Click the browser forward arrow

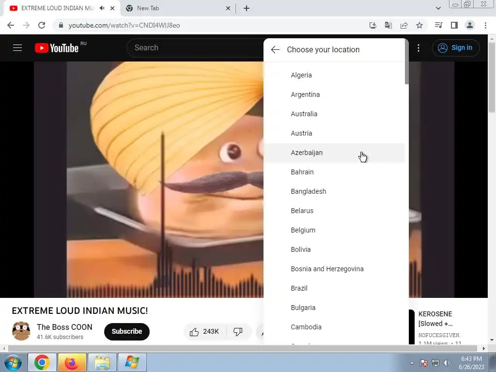coord(26,25)
